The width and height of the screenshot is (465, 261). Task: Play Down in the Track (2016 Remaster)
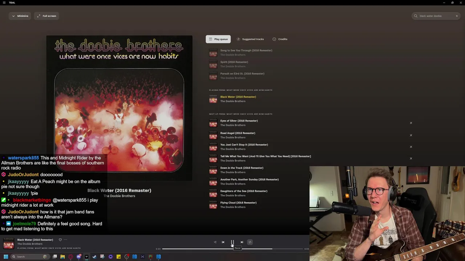tap(242, 168)
